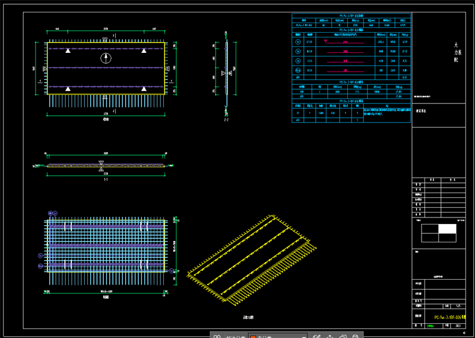Click the first circled rebar marker in the table
The width and height of the screenshot is (475, 338).
pyautogui.click(x=298, y=42)
